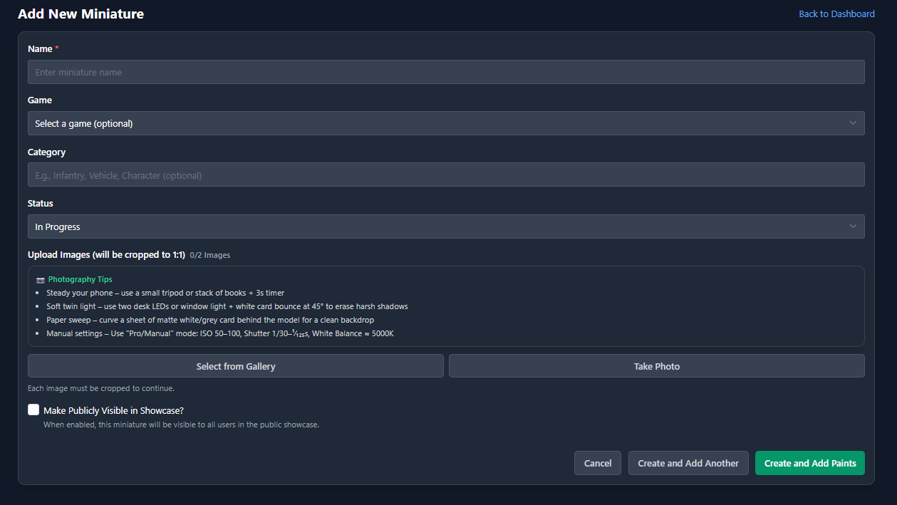The height and width of the screenshot is (505, 897).
Task: Click the Add New Miniature heading
Action: coord(81,14)
